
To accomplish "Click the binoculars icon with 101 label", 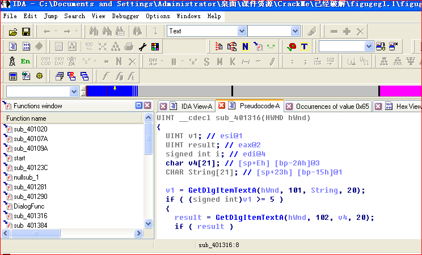I will click(x=120, y=32).
